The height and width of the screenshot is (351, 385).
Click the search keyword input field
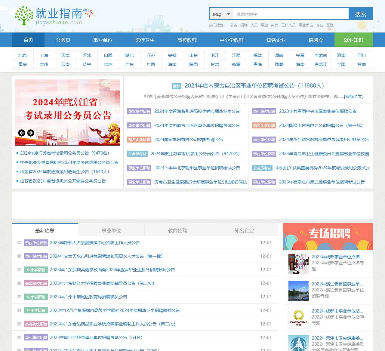(x=291, y=14)
